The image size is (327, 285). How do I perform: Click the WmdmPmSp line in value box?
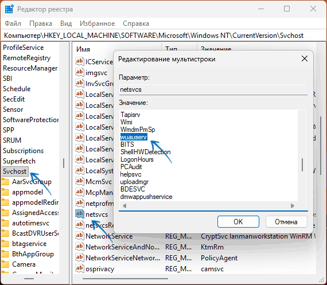[x=138, y=130]
